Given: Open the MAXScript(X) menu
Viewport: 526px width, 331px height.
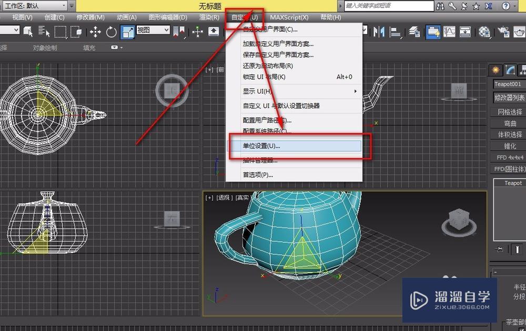Looking at the screenshot, I should click(x=289, y=17).
